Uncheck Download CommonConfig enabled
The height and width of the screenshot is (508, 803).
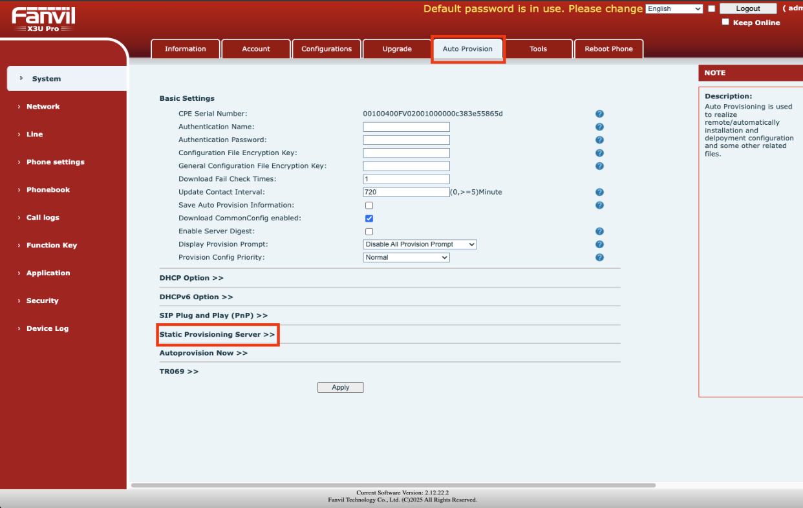point(369,218)
